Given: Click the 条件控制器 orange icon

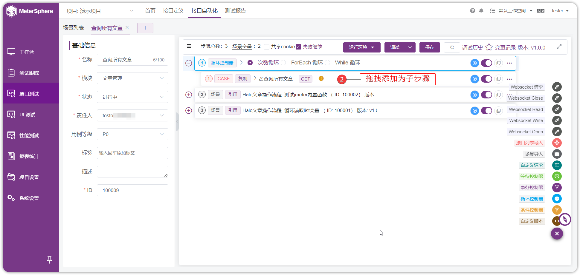Looking at the screenshot, I should [557, 210].
